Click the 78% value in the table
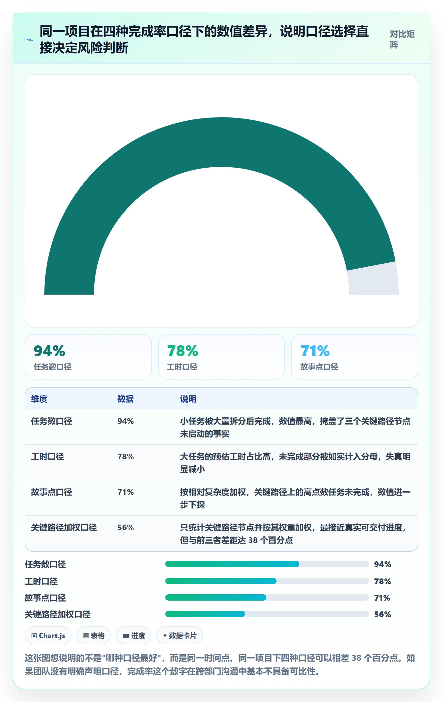The height and width of the screenshot is (702, 443). pyautogui.click(x=126, y=456)
